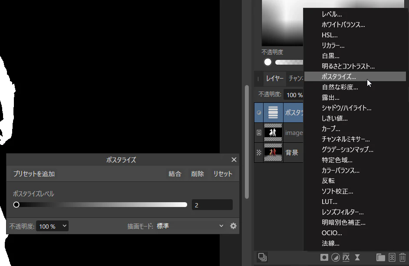409x266 pixels.
Task: Close the ポスタライズ dialog
Action: pos(234,160)
